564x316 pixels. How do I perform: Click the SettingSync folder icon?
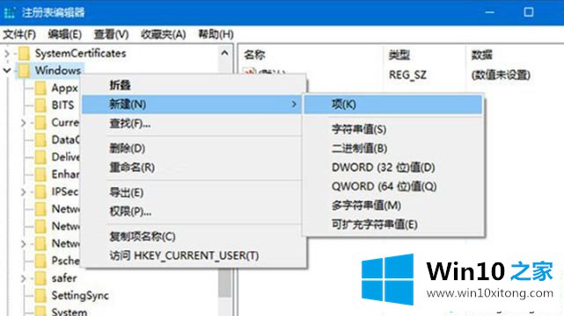(x=40, y=295)
